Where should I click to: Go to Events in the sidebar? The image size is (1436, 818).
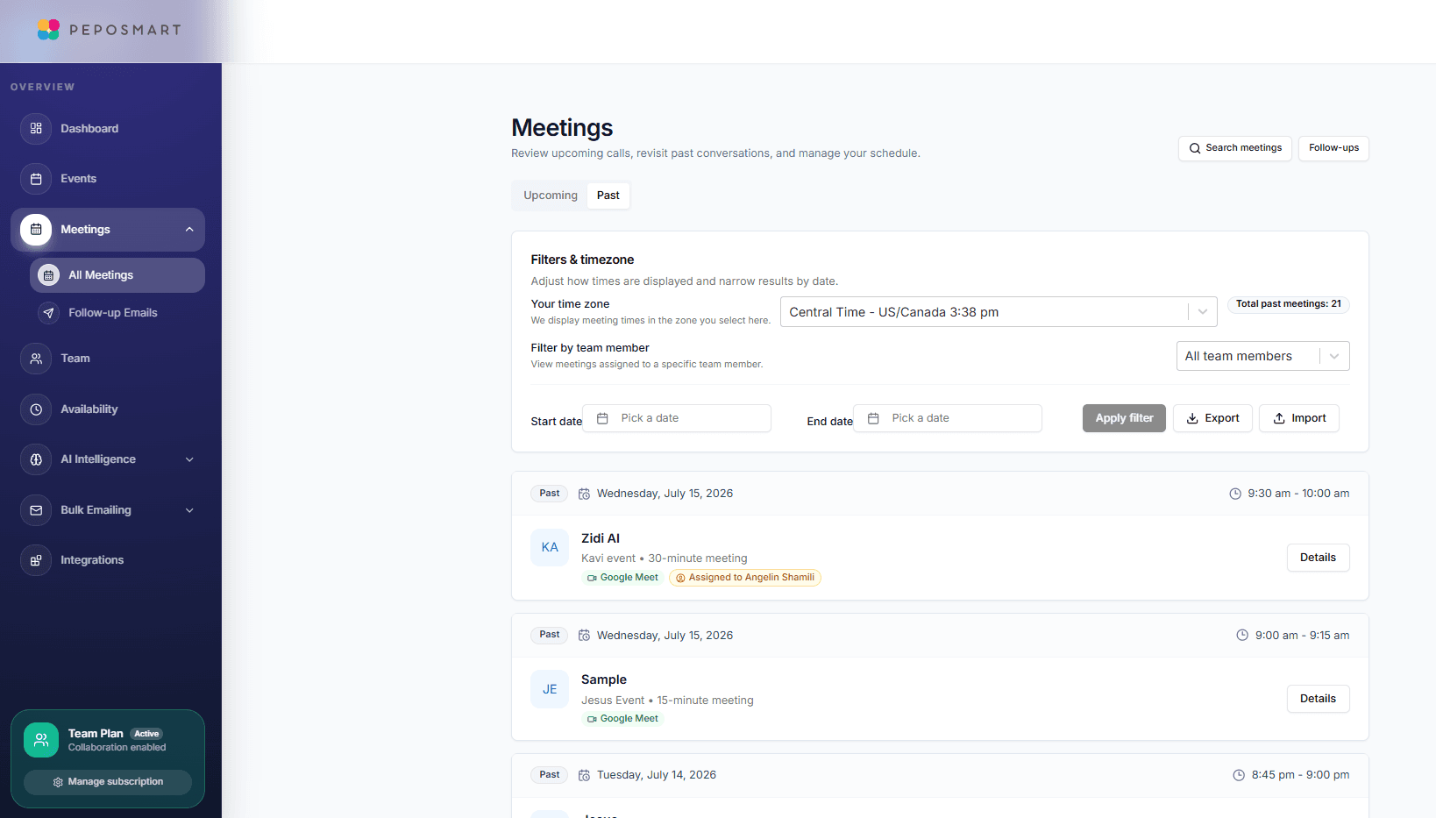tap(79, 179)
